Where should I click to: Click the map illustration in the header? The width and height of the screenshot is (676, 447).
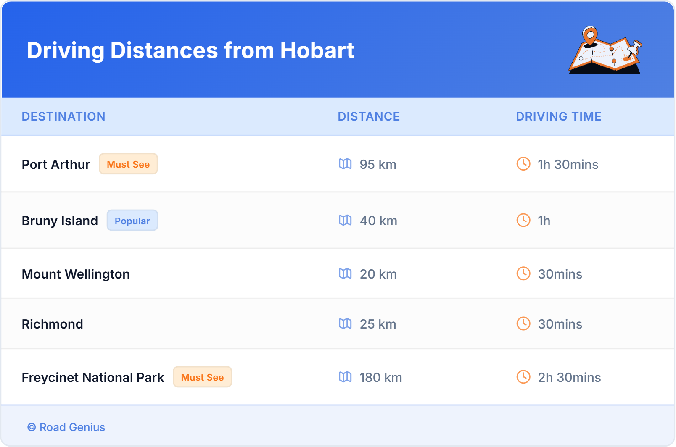pos(605,50)
